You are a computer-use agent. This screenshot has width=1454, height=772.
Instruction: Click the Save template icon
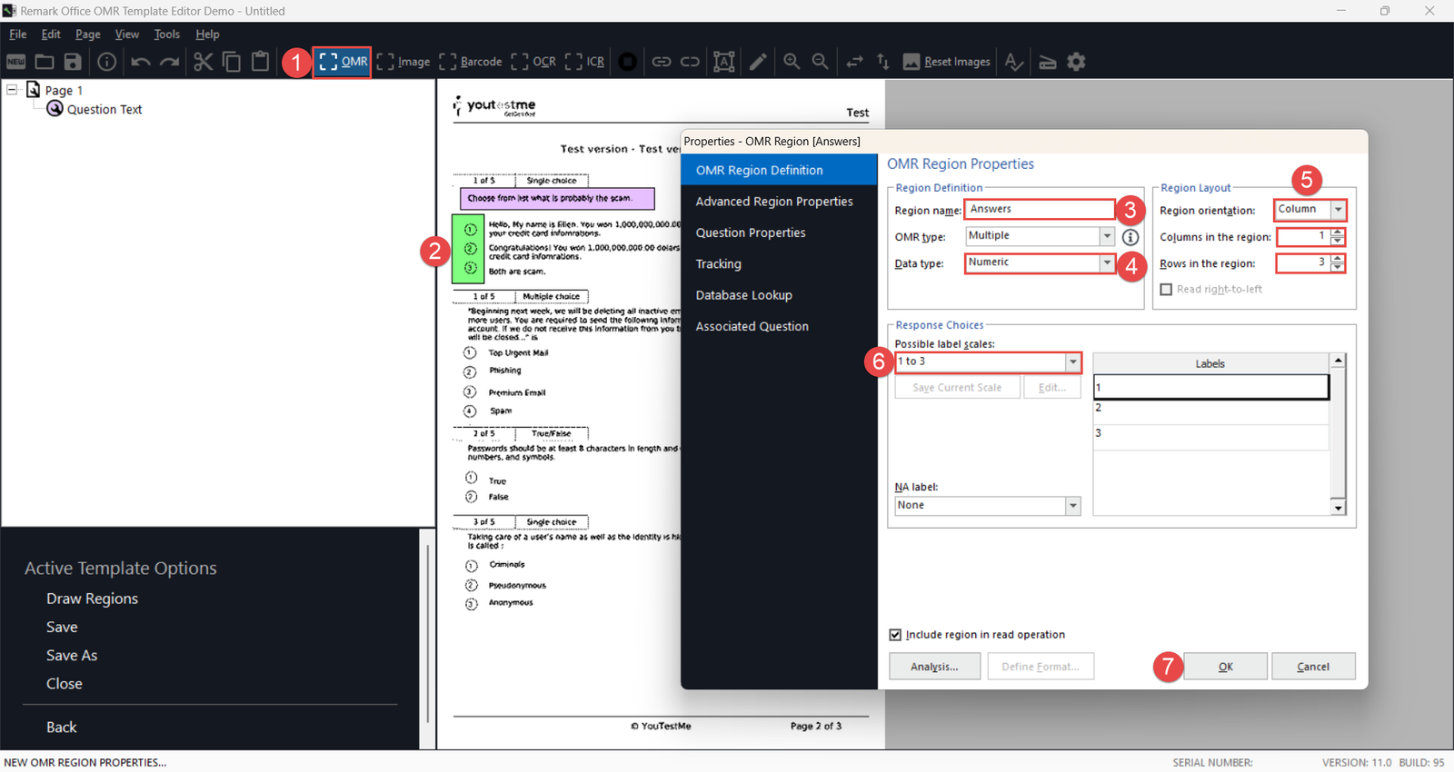[73, 62]
